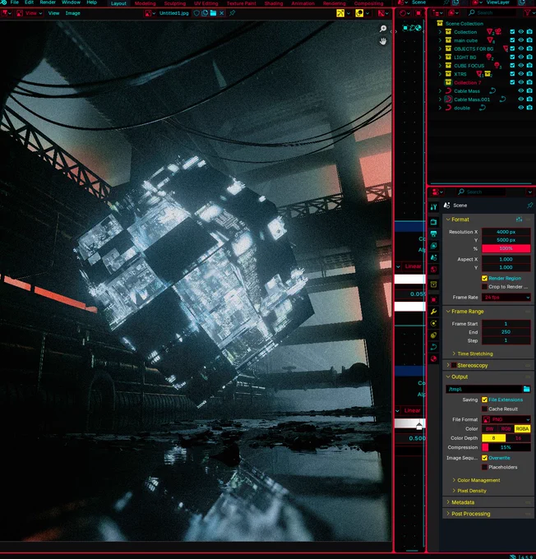The height and width of the screenshot is (559, 536).
Task: Expand the Cable Mass.001 object
Action: click(440, 99)
